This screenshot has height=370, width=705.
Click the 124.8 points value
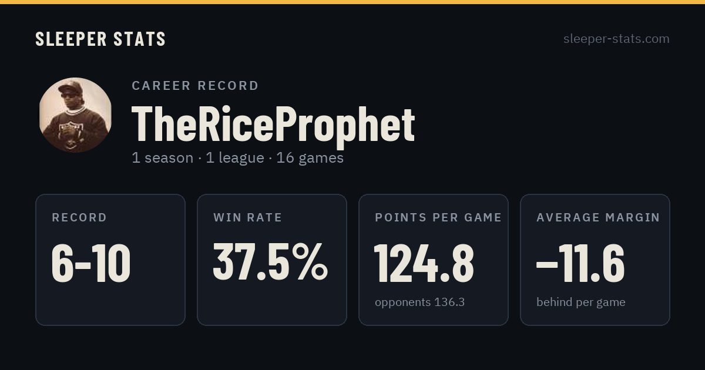click(x=424, y=263)
